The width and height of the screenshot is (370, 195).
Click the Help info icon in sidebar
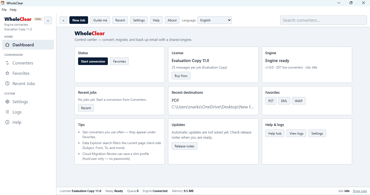pos(7,122)
